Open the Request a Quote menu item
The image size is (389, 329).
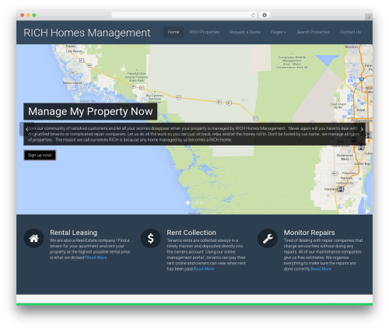coord(245,32)
